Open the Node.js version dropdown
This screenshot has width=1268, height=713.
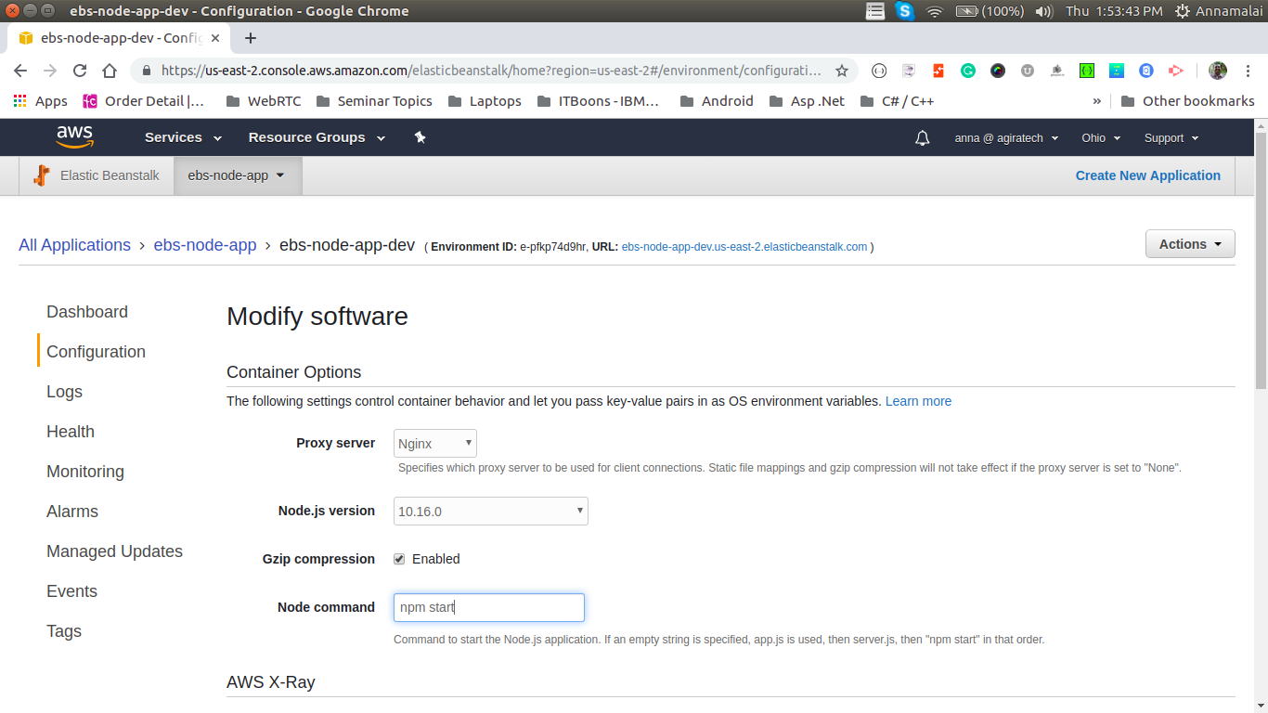(x=491, y=511)
